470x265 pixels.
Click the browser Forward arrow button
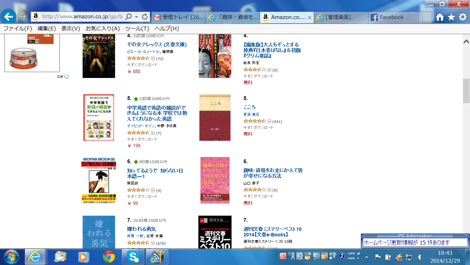click(23, 17)
